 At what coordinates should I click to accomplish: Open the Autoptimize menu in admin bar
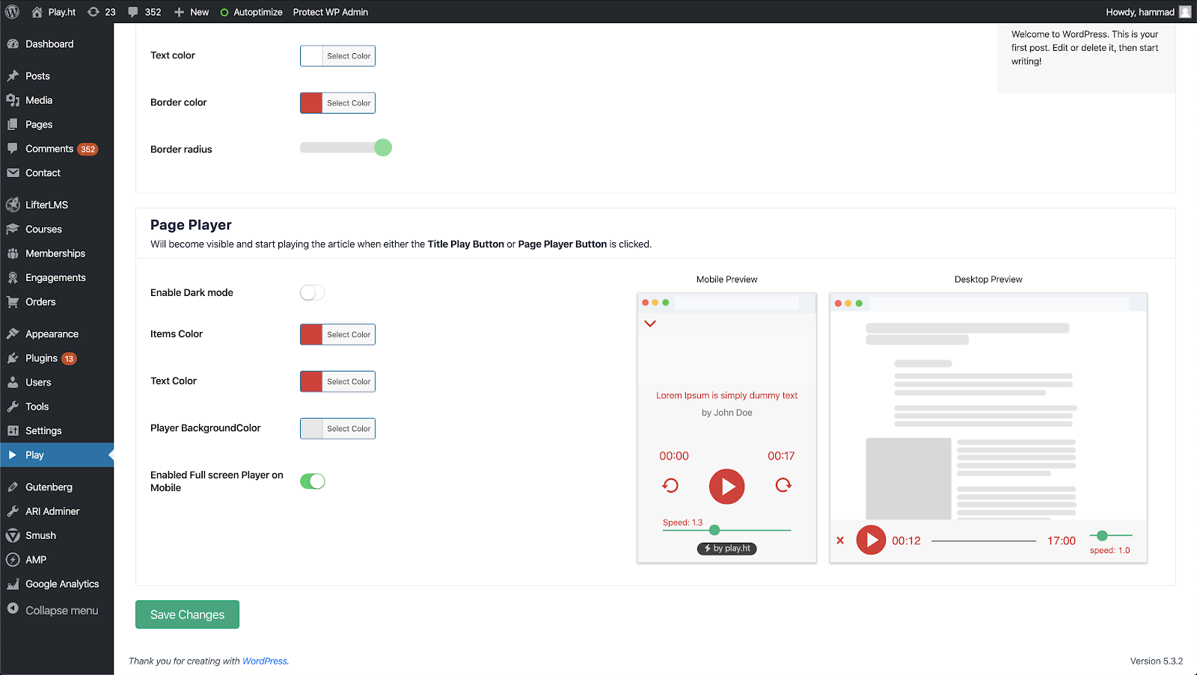251,12
